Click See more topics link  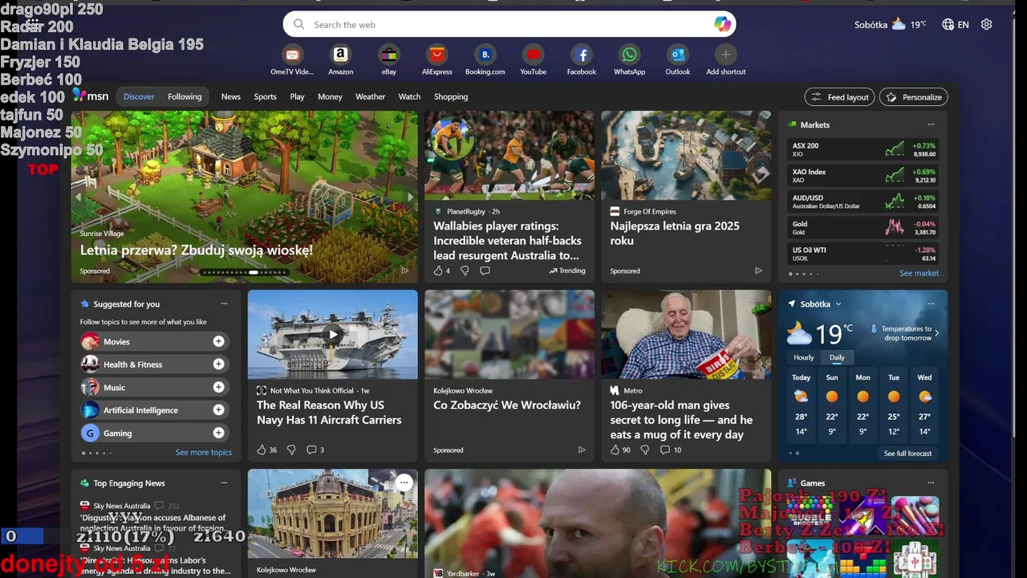204,452
